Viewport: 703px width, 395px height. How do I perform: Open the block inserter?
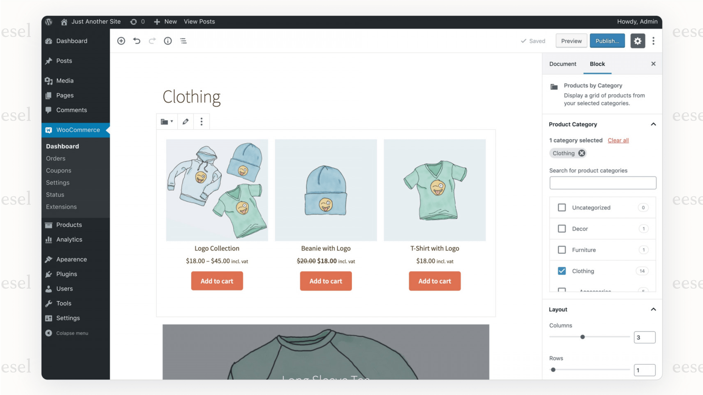click(121, 41)
